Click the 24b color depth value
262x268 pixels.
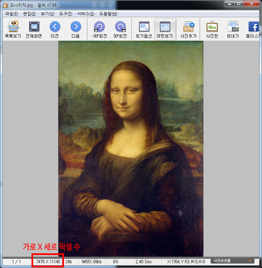[68, 262]
